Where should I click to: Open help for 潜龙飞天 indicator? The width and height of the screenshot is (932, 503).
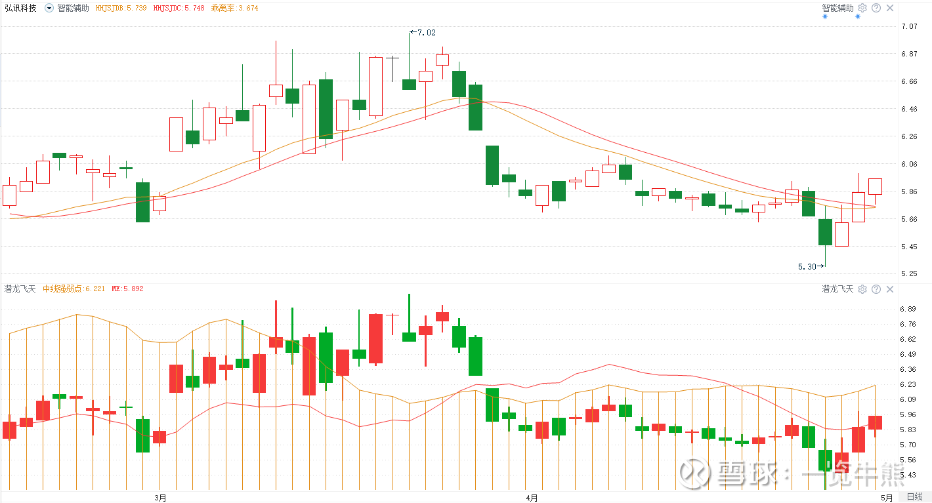[876, 289]
